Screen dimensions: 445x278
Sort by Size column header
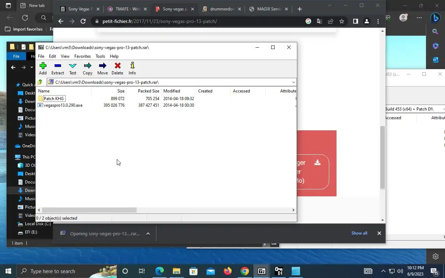point(109,91)
